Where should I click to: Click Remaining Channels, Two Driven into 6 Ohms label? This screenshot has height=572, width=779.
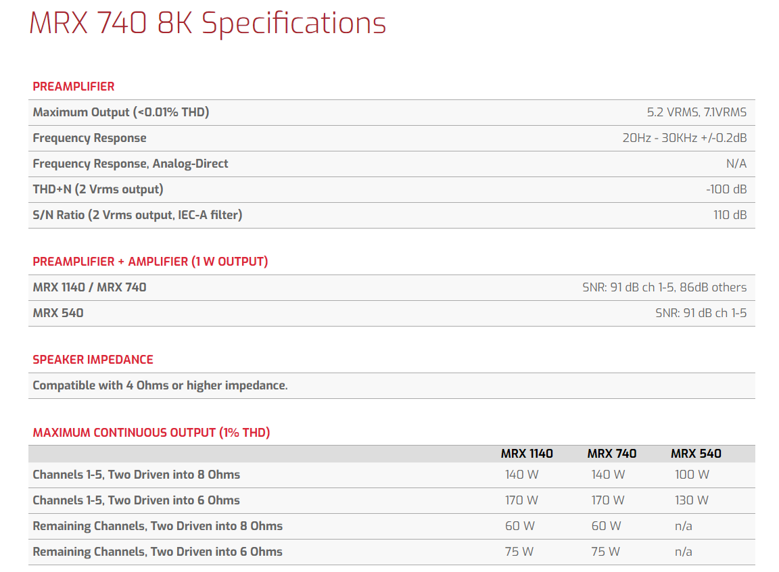(x=158, y=552)
